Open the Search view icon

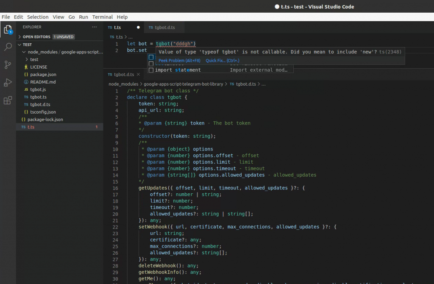pos(8,47)
